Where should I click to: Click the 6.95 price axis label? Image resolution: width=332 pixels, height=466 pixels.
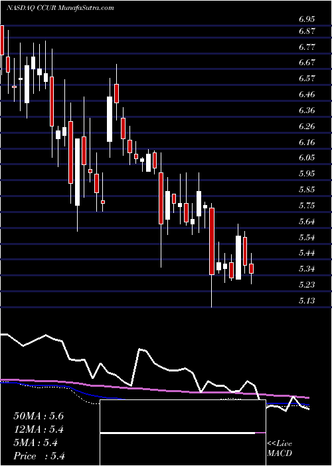tap(307, 19)
